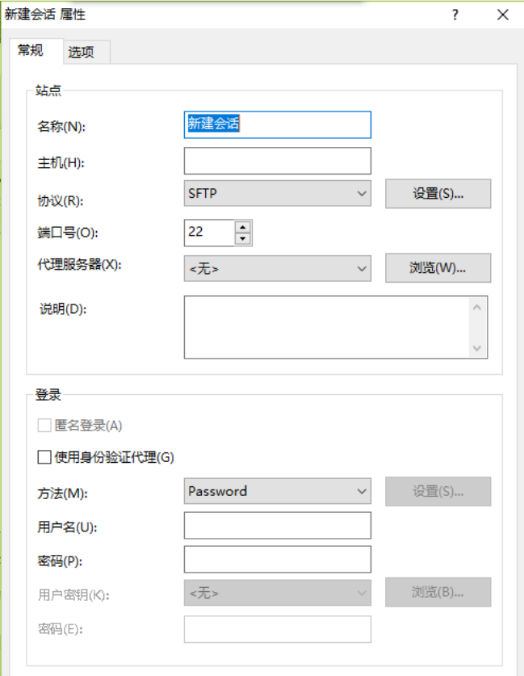Screen dimensions: 524x676
Task: Focus the 名称 session name field
Action: (x=277, y=124)
